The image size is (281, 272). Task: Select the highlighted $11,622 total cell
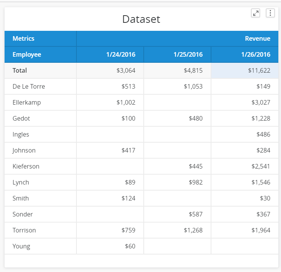245,70
